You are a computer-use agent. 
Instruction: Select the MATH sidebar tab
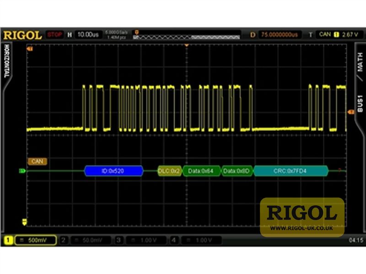(361, 62)
